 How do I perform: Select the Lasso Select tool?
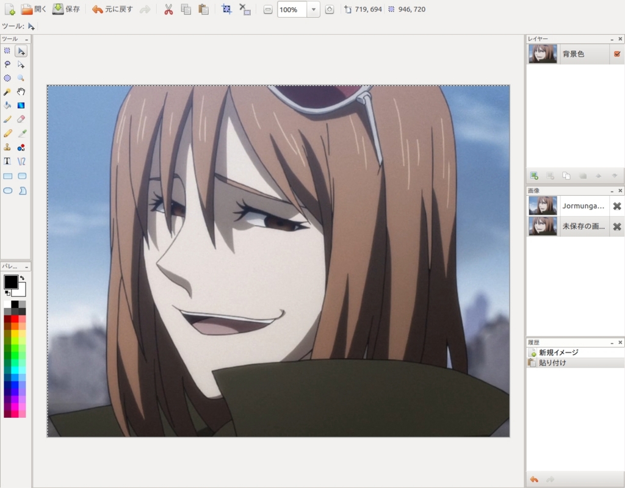[7, 65]
